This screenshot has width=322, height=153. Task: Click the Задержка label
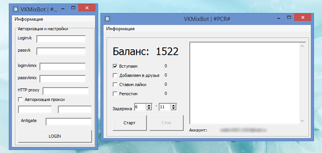[x=122, y=109]
